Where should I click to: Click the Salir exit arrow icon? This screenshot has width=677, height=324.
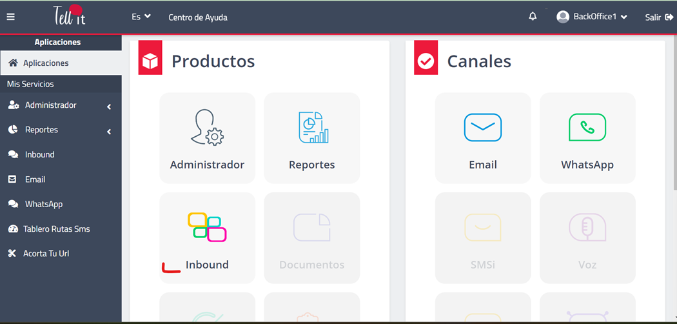(x=669, y=17)
